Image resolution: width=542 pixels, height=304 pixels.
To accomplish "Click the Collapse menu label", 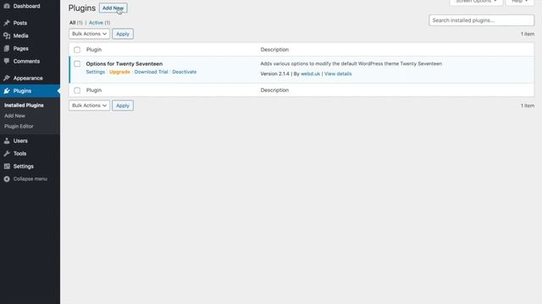I will click(x=30, y=179).
